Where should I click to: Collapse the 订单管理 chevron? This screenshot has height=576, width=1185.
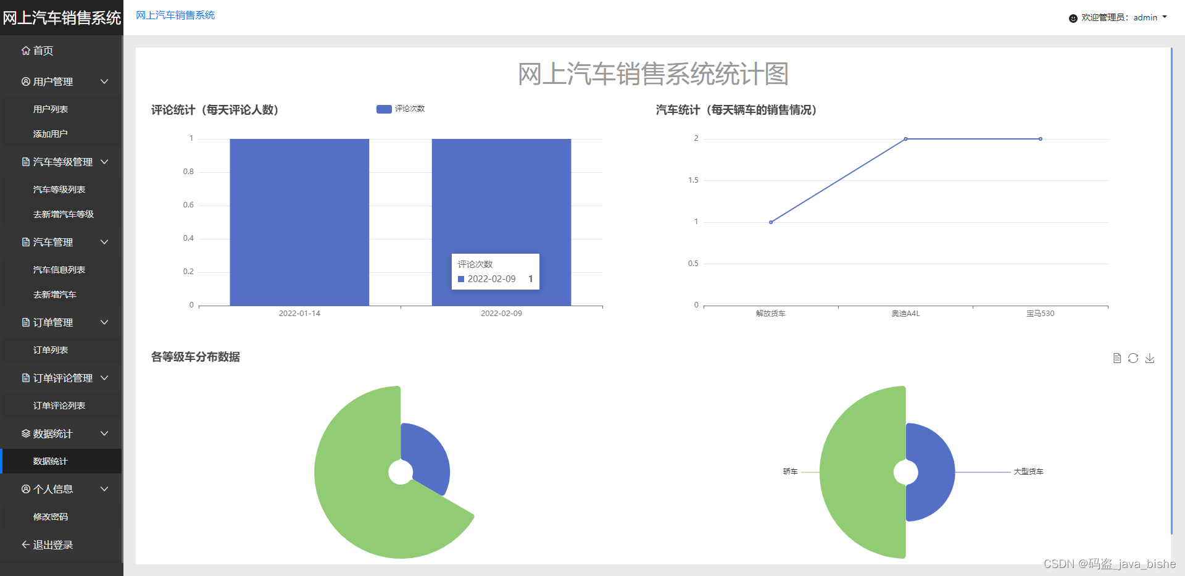tap(104, 322)
